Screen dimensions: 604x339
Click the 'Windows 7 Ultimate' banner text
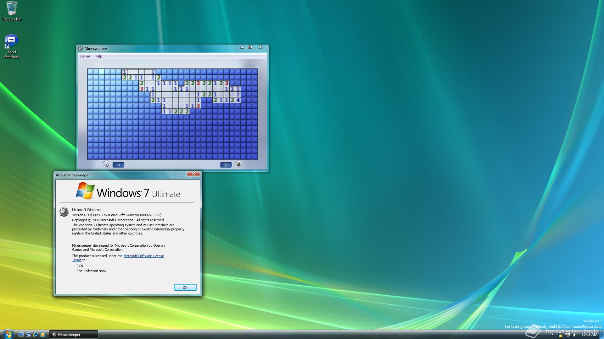[138, 193]
